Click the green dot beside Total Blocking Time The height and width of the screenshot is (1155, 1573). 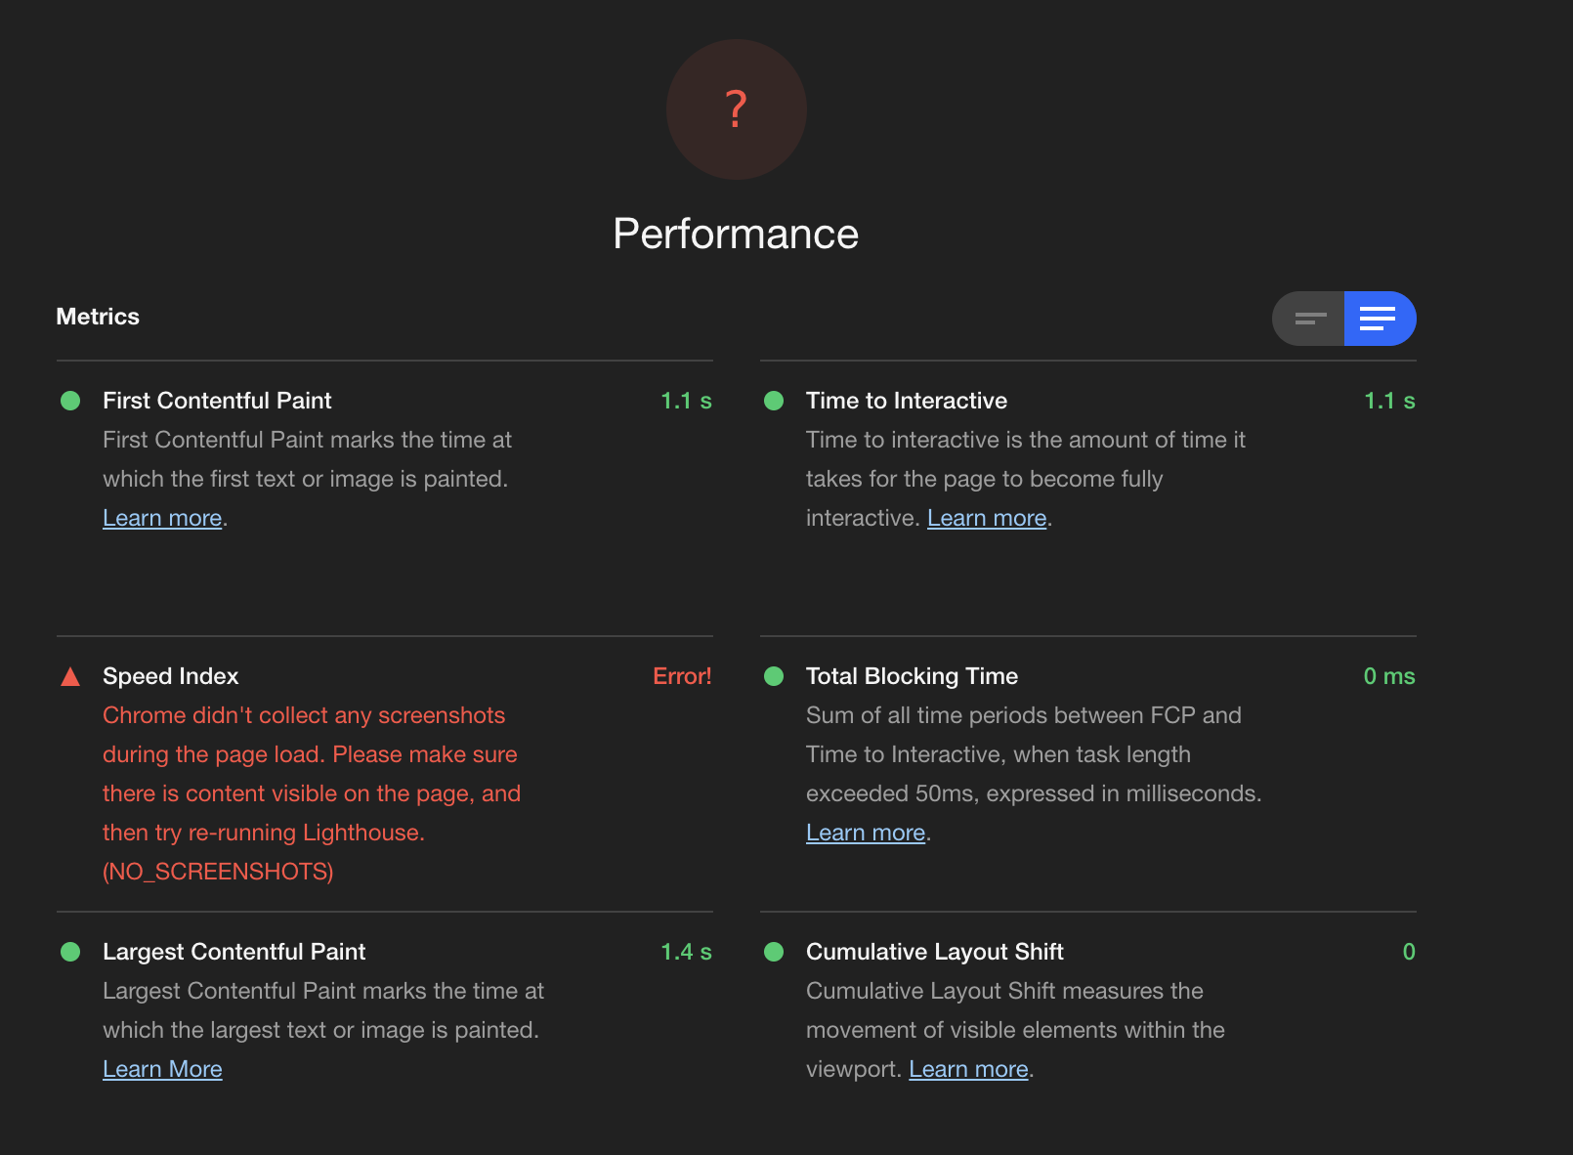point(773,676)
